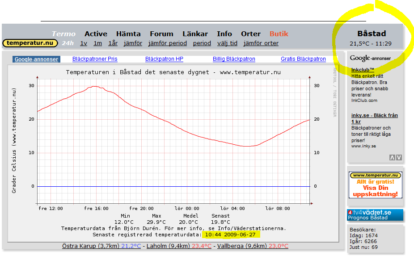Click the Inkclub advertisement heading
The image size is (414, 256).
click(x=362, y=70)
